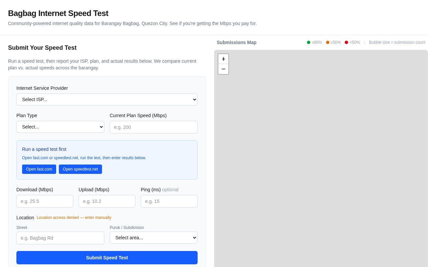This screenshot has height=267, width=428.
Task: Focus the Download Mbps field
Action: coord(45,201)
